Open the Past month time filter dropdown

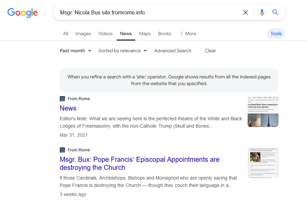(x=75, y=51)
